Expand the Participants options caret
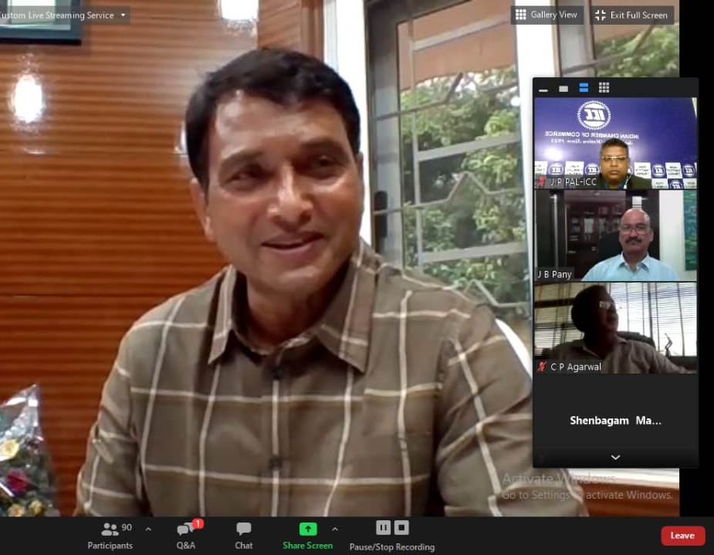Image resolution: width=714 pixels, height=555 pixels. pos(148,529)
